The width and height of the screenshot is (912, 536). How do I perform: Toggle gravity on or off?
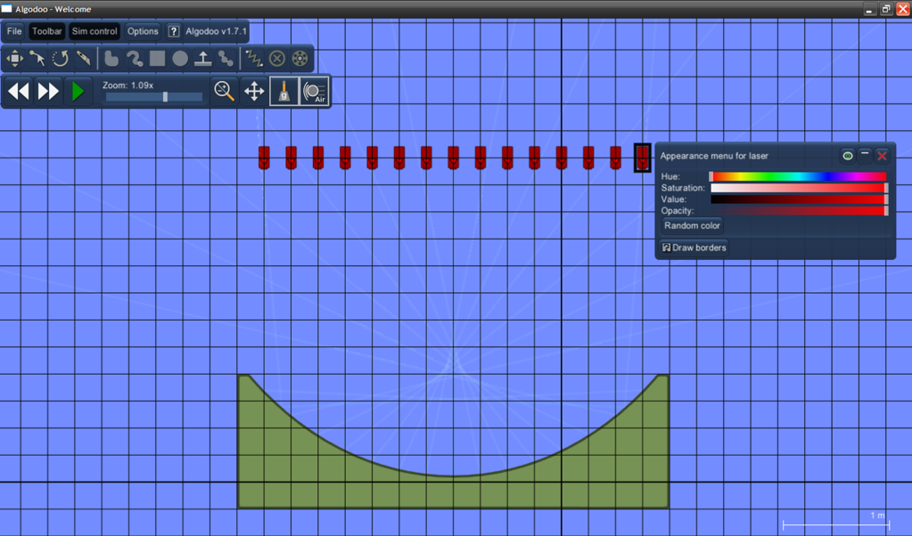click(x=284, y=91)
